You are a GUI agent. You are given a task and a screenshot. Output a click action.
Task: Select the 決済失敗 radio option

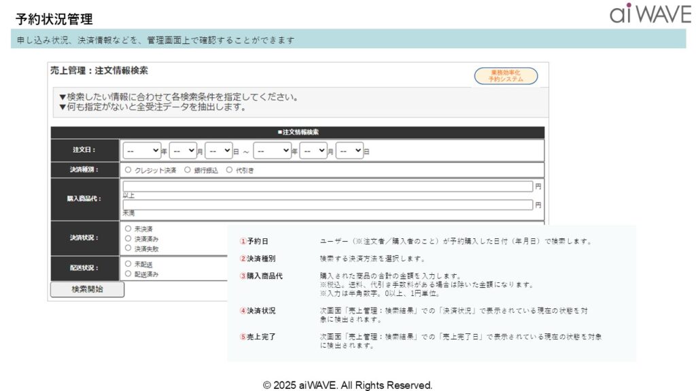pos(128,248)
